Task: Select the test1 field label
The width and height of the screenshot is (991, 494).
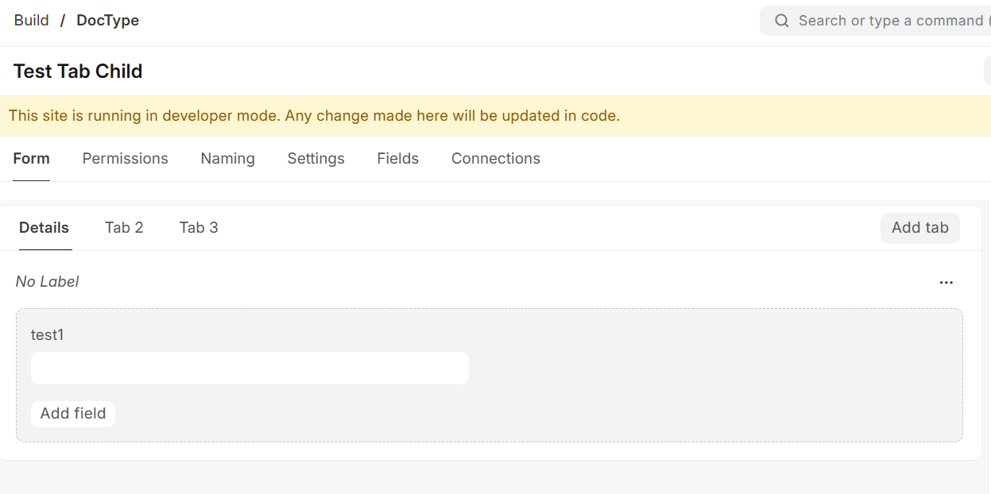Action: (x=47, y=335)
